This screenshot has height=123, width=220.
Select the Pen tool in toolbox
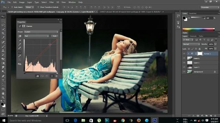pos(3,76)
